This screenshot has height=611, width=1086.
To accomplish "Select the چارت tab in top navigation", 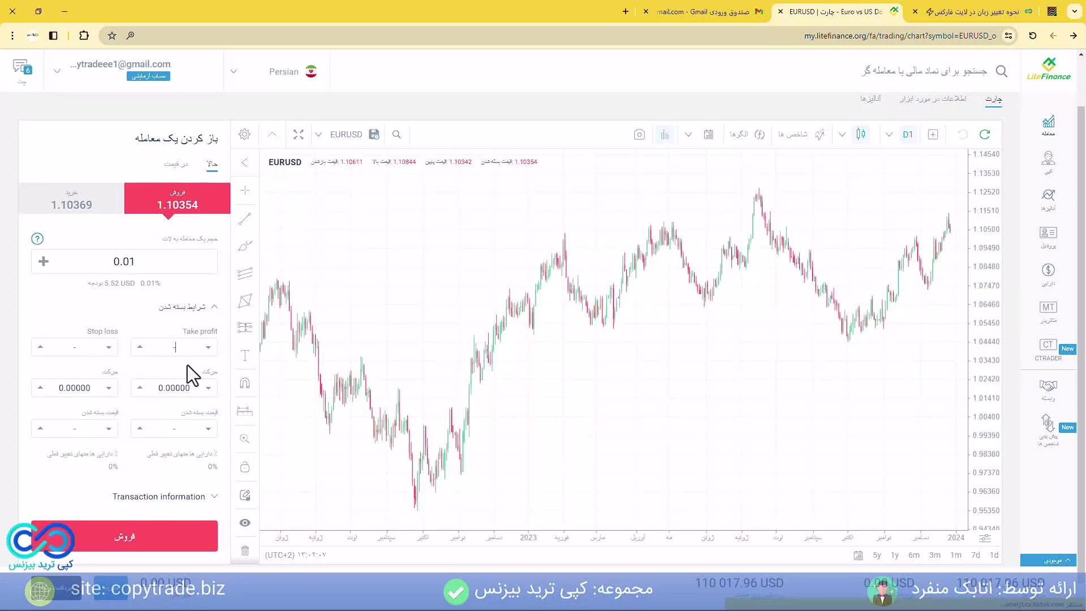I will pyautogui.click(x=995, y=98).
